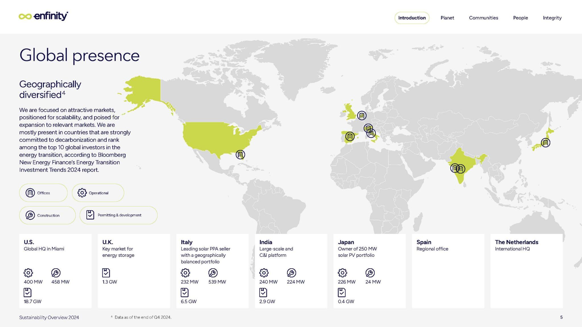
Task: Click the Italy 539 MW value
Action: (217, 282)
